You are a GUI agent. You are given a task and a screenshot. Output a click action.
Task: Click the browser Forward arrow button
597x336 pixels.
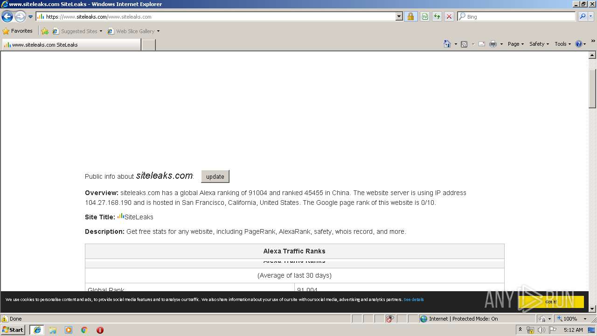coord(20,17)
